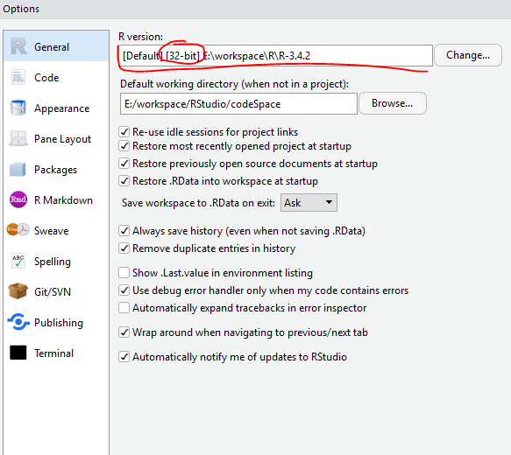Toggle Always save history checkbox
511x455 pixels.
coord(124,231)
